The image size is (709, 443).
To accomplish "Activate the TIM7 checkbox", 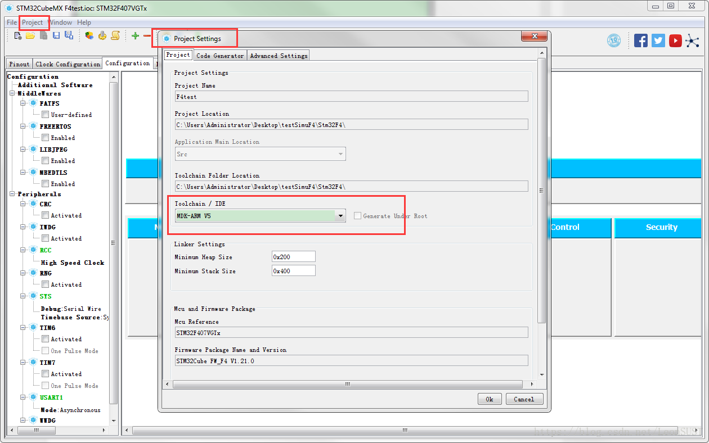I will click(45, 374).
